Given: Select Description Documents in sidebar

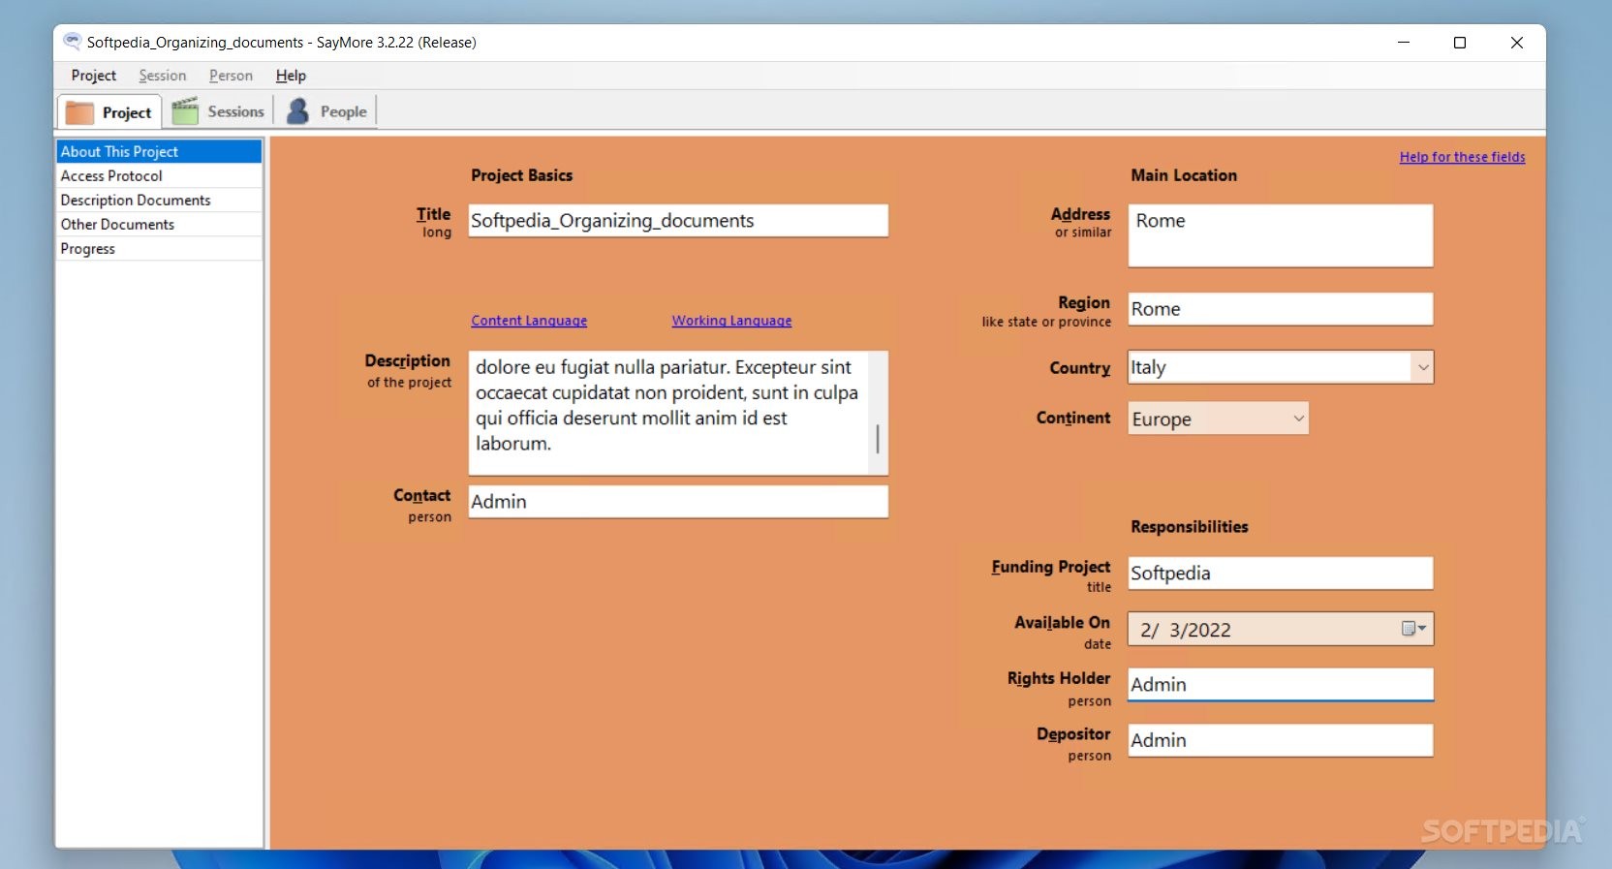Looking at the screenshot, I should point(159,200).
